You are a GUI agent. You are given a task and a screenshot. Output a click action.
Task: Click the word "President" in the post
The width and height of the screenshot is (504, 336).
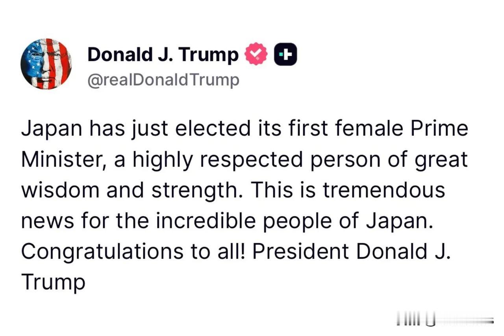coord(300,252)
